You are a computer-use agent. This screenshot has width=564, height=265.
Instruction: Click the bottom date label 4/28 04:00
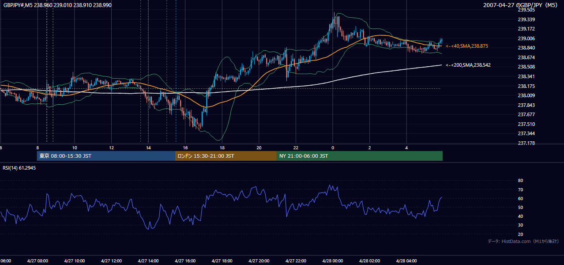(x=406, y=261)
